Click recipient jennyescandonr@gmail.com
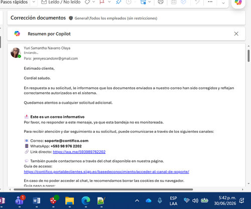 [x=56, y=59]
